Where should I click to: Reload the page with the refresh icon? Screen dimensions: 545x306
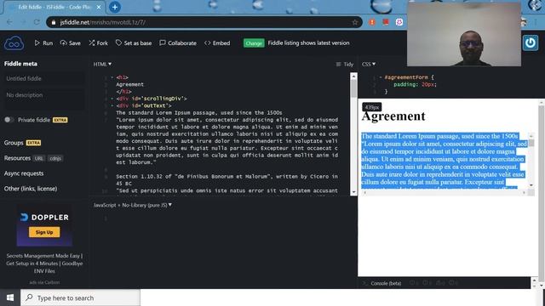tap(37, 22)
